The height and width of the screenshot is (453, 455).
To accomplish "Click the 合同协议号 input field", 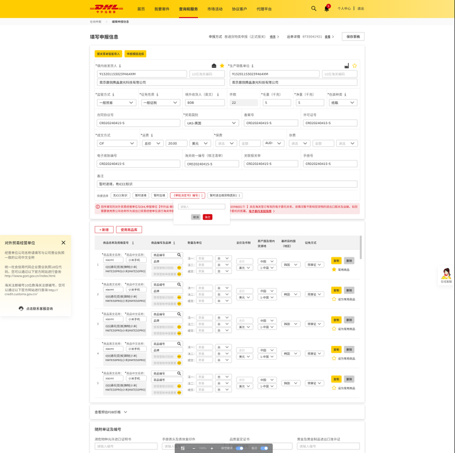I will 138,123.
